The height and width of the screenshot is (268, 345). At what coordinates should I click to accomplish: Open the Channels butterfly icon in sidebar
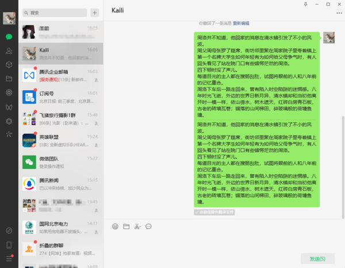coord(9,107)
